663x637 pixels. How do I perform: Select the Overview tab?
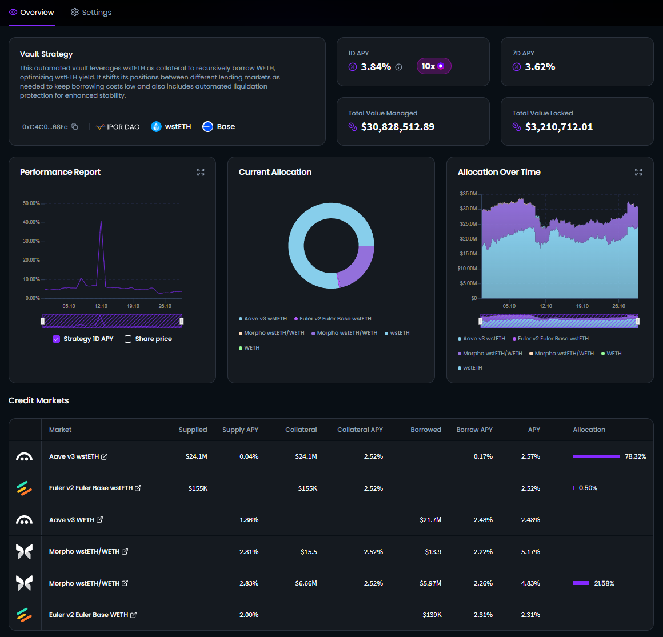coord(31,13)
